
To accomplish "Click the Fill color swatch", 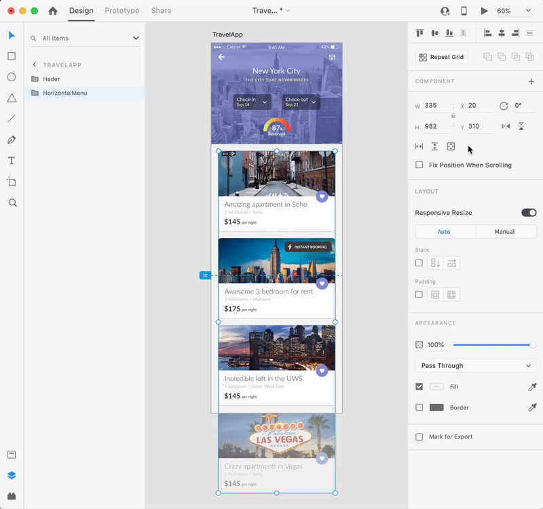I will pos(436,386).
